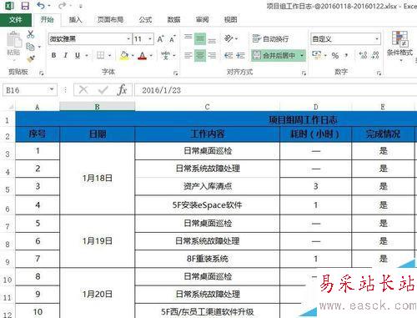
Task: Click the Paste (粘贴) clipboard icon
Action: pyautogui.click(x=13, y=43)
